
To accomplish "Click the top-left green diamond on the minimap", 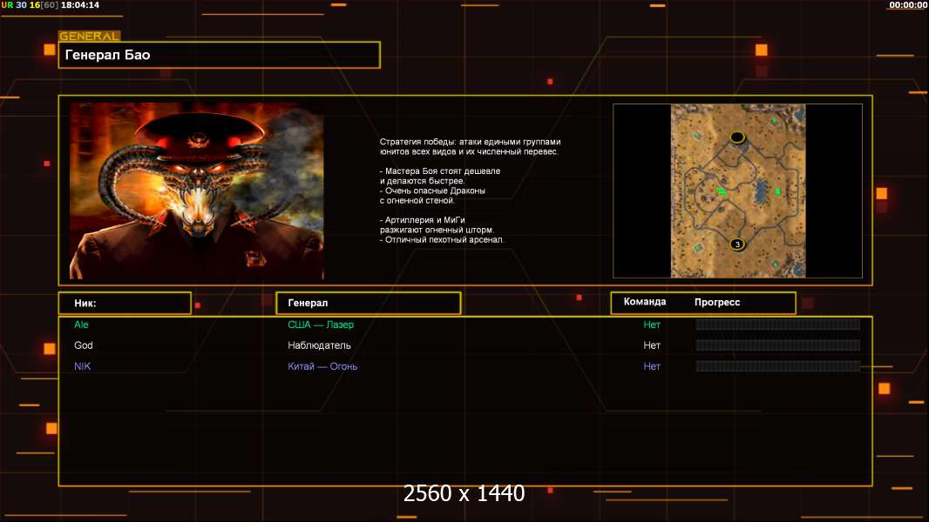I will pyautogui.click(x=696, y=137).
